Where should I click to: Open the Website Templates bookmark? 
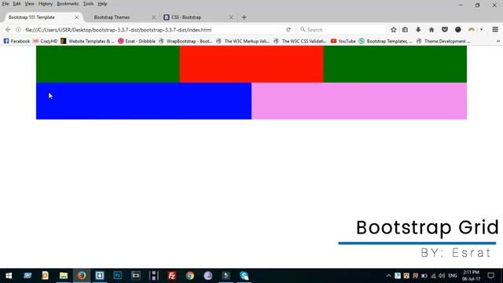tap(87, 41)
